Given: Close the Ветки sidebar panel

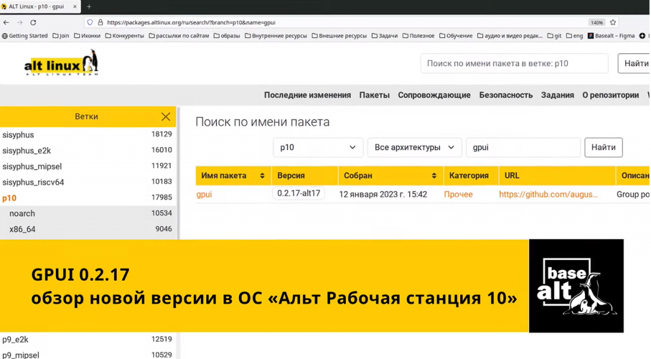Looking at the screenshot, I should (x=166, y=117).
